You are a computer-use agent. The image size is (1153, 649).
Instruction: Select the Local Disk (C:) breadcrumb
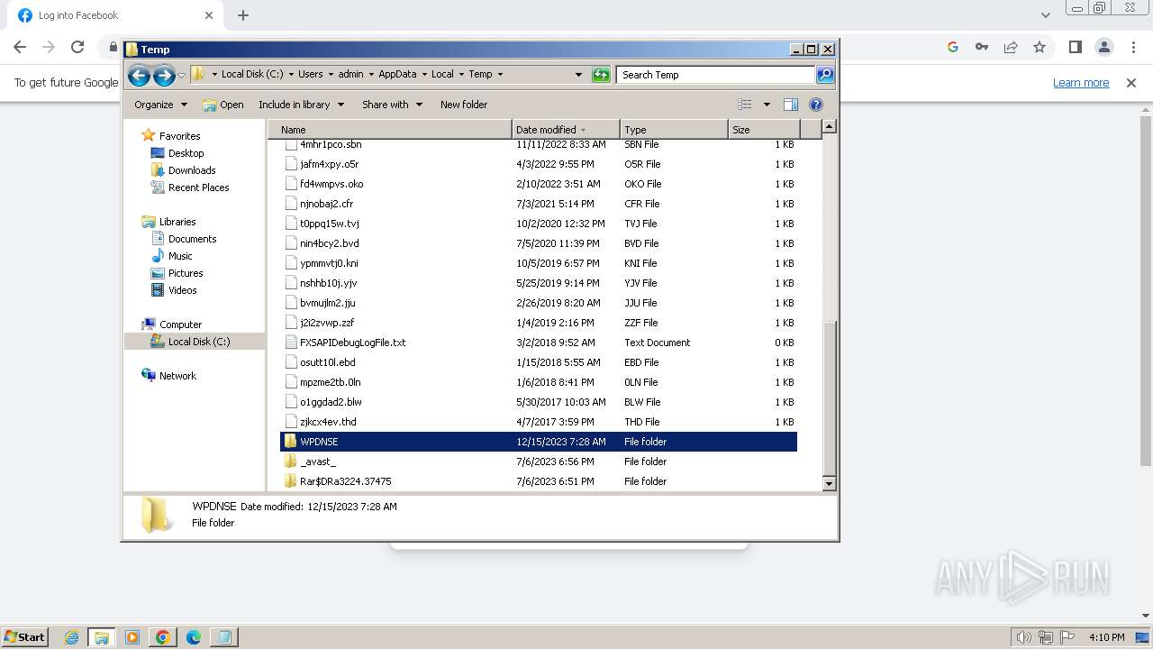[252, 75]
